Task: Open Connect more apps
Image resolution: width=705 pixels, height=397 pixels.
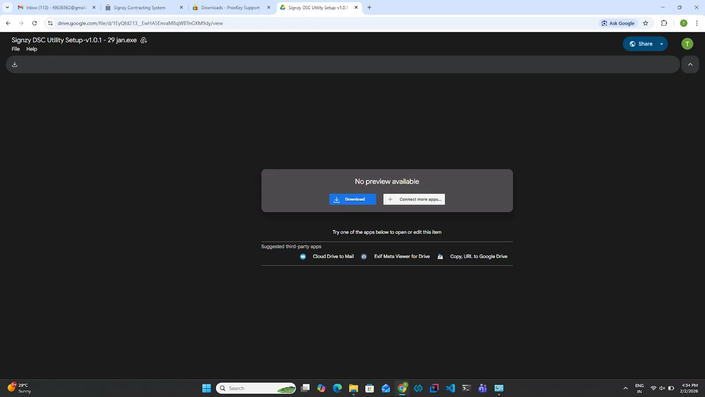Action: [414, 199]
